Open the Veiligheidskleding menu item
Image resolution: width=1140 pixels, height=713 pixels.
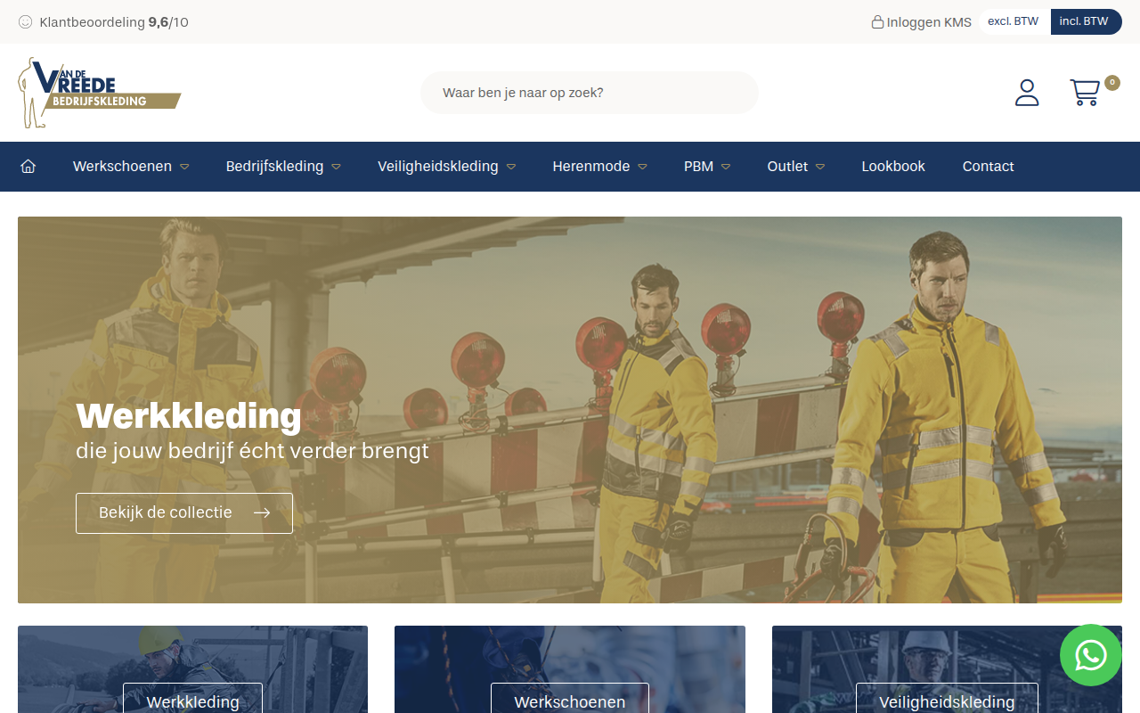pyautogui.click(x=438, y=167)
